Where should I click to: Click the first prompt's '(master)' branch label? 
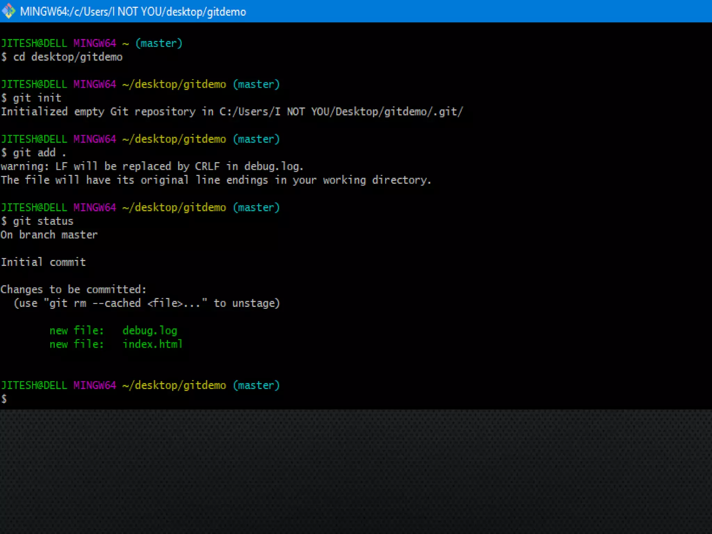(159, 43)
